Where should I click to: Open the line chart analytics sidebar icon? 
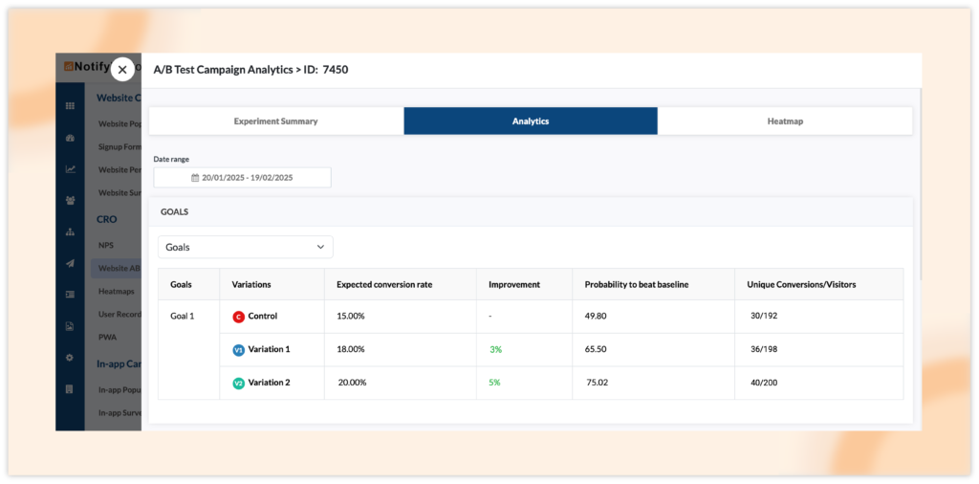(x=70, y=169)
